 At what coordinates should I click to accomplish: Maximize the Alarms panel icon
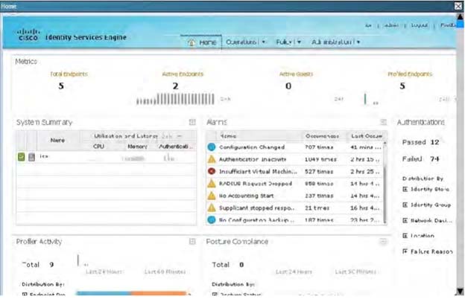(383, 122)
